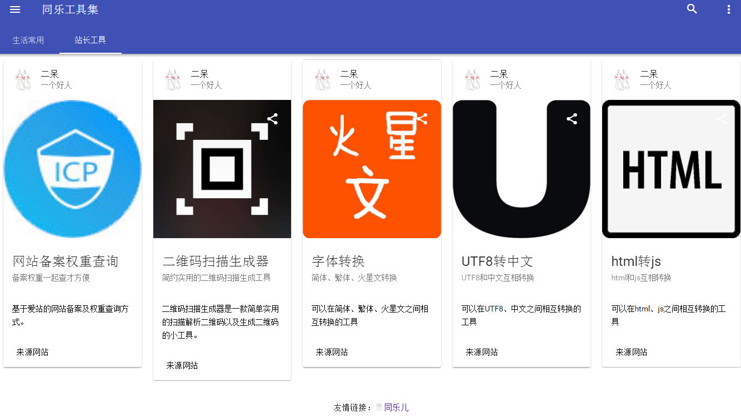Share the 二维码扫描生成器 card
This screenshot has width=741, height=418.
[x=272, y=118]
